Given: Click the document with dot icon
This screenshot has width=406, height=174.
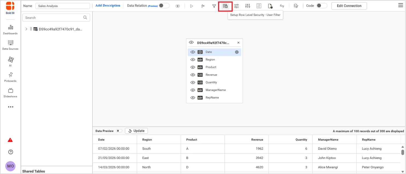Looking at the screenshot, I should point(270,6).
